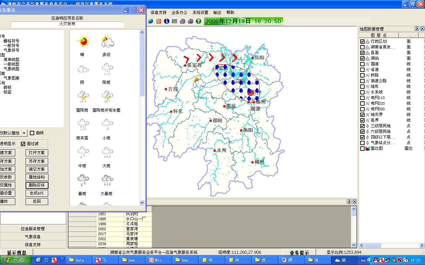Uncheck the 面过滤 filter checkbox
This screenshot has width=425, height=265.
click(23, 144)
